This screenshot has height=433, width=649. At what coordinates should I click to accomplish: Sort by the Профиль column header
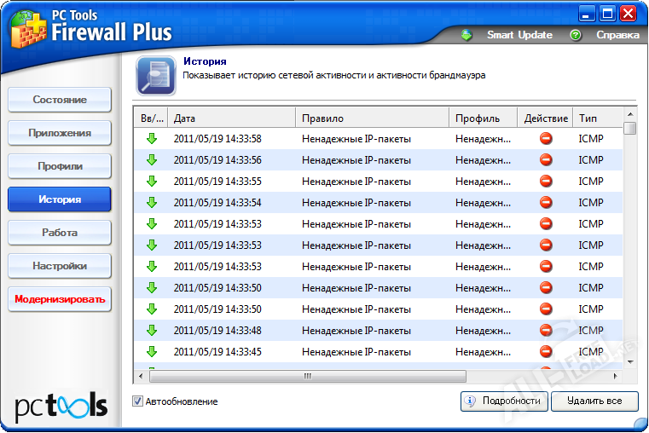click(483, 118)
